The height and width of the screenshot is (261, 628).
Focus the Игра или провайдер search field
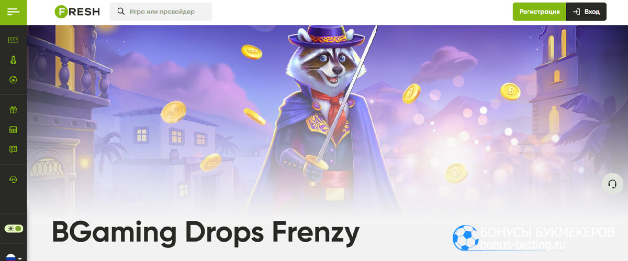[161, 11]
